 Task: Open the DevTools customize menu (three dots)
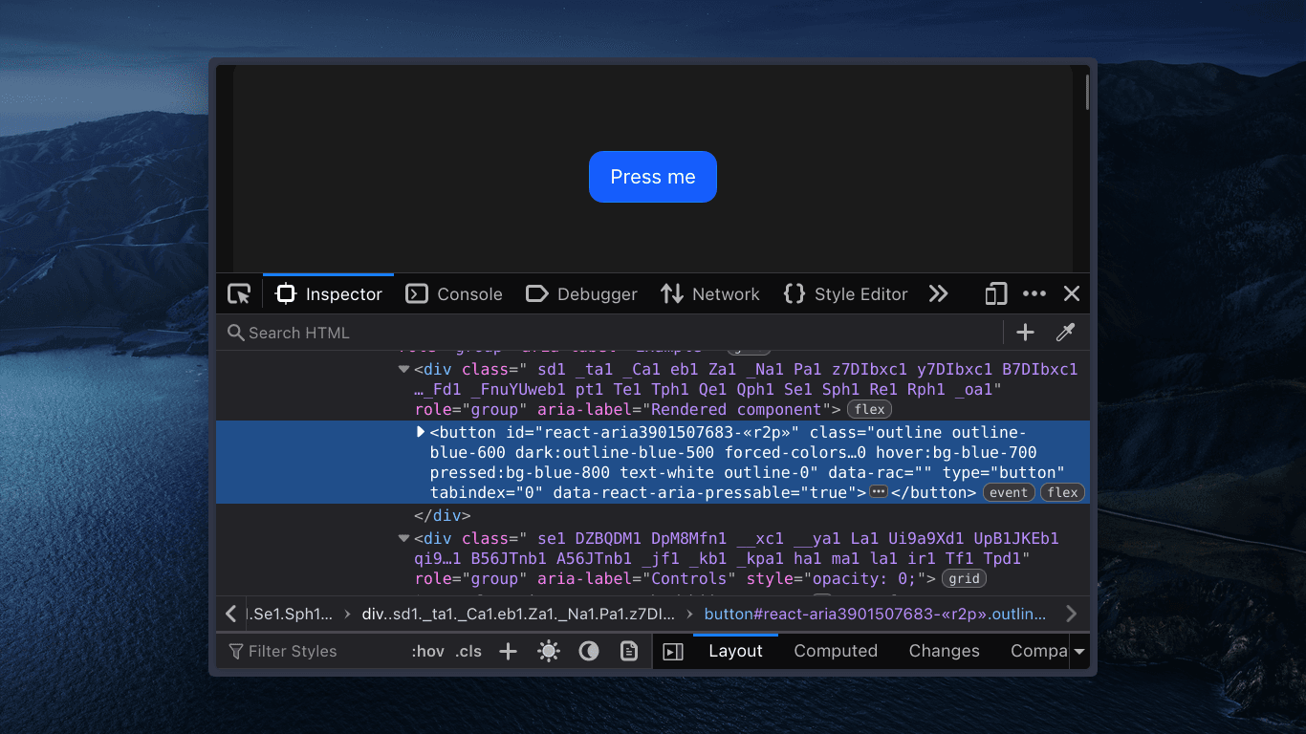[1034, 293]
